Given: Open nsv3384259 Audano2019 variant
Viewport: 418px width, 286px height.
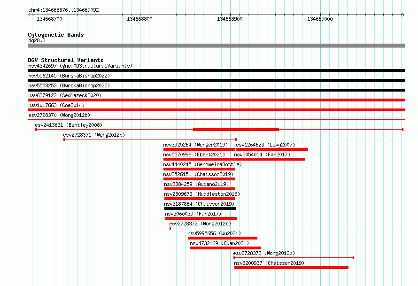Looking at the screenshot, I should pos(196,184).
